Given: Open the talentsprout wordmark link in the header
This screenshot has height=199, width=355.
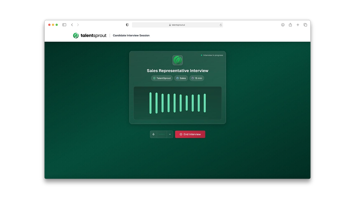Looking at the screenshot, I should [x=93, y=35].
